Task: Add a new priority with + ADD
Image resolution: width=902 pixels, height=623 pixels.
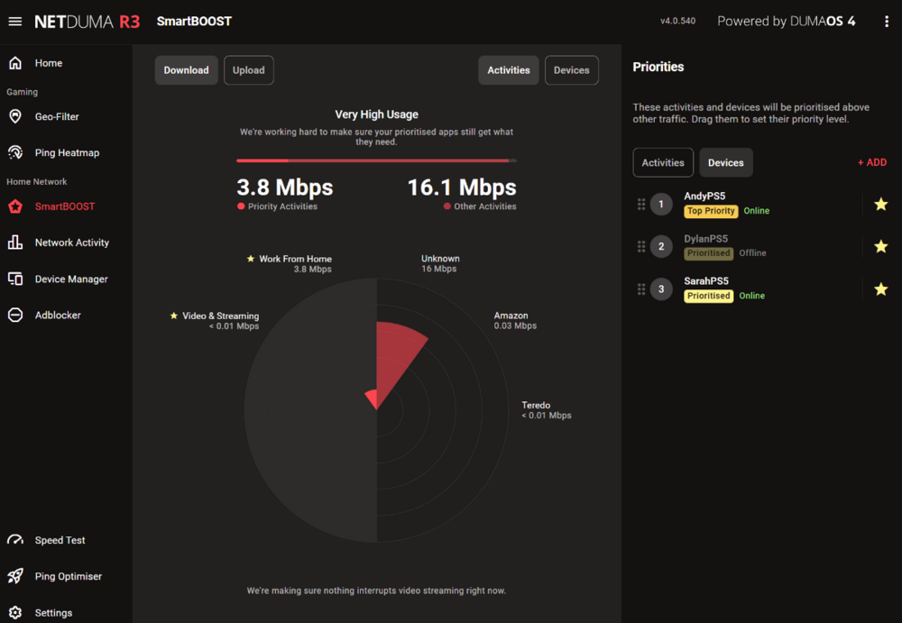Action: point(872,163)
